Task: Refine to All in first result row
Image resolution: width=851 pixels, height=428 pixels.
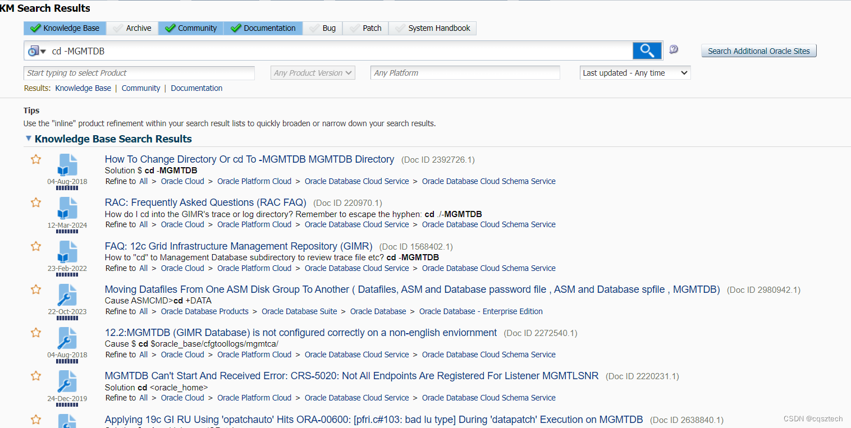Action: [x=144, y=181]
